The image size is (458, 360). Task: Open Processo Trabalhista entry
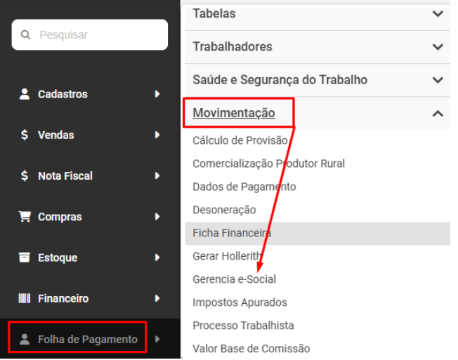pos(243,326)
